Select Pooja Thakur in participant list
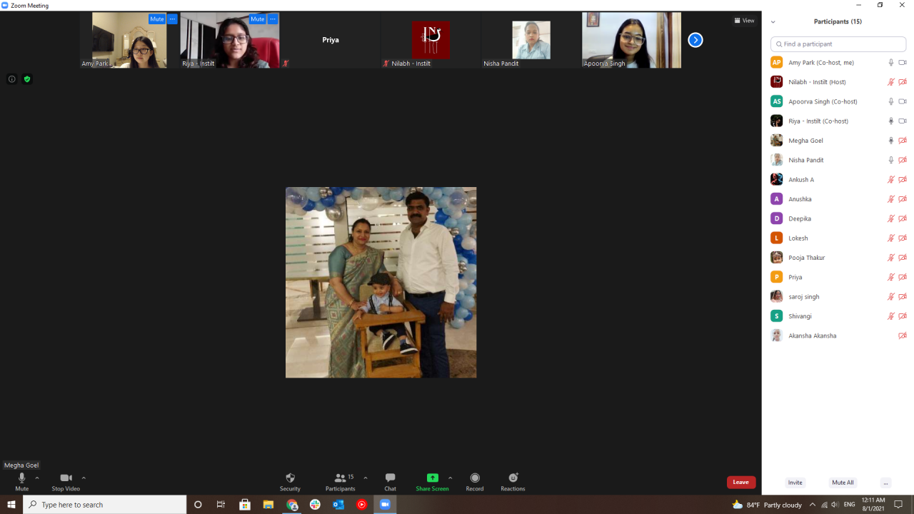The image size is (914, 514). click(838, 258)
